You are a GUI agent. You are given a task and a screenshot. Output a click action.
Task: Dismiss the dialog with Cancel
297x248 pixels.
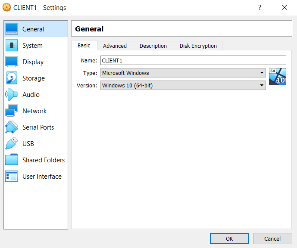click(272, 239)
